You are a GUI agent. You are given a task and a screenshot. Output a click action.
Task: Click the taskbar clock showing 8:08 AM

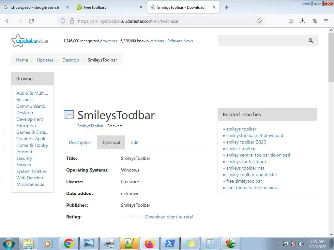coord(317,244)
